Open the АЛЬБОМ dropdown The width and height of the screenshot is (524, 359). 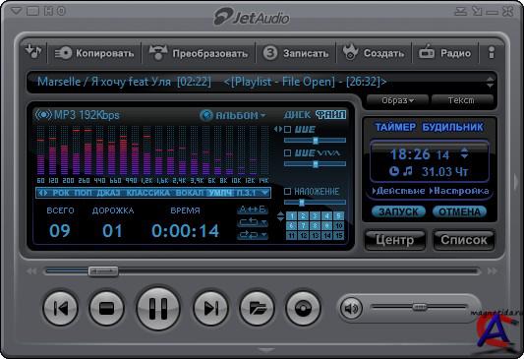[x=233, y=115]
